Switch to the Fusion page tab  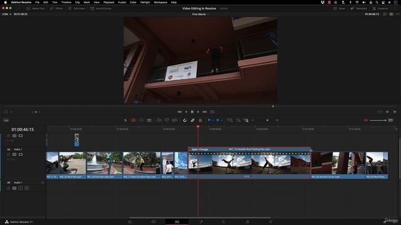pyautogui.click(x=200, y=222)
